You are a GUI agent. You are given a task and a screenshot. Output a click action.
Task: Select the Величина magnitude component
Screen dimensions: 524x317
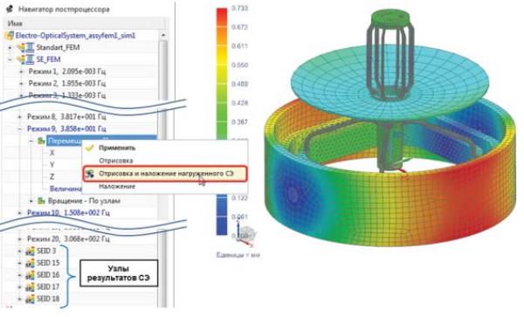(x=65, y=189)
